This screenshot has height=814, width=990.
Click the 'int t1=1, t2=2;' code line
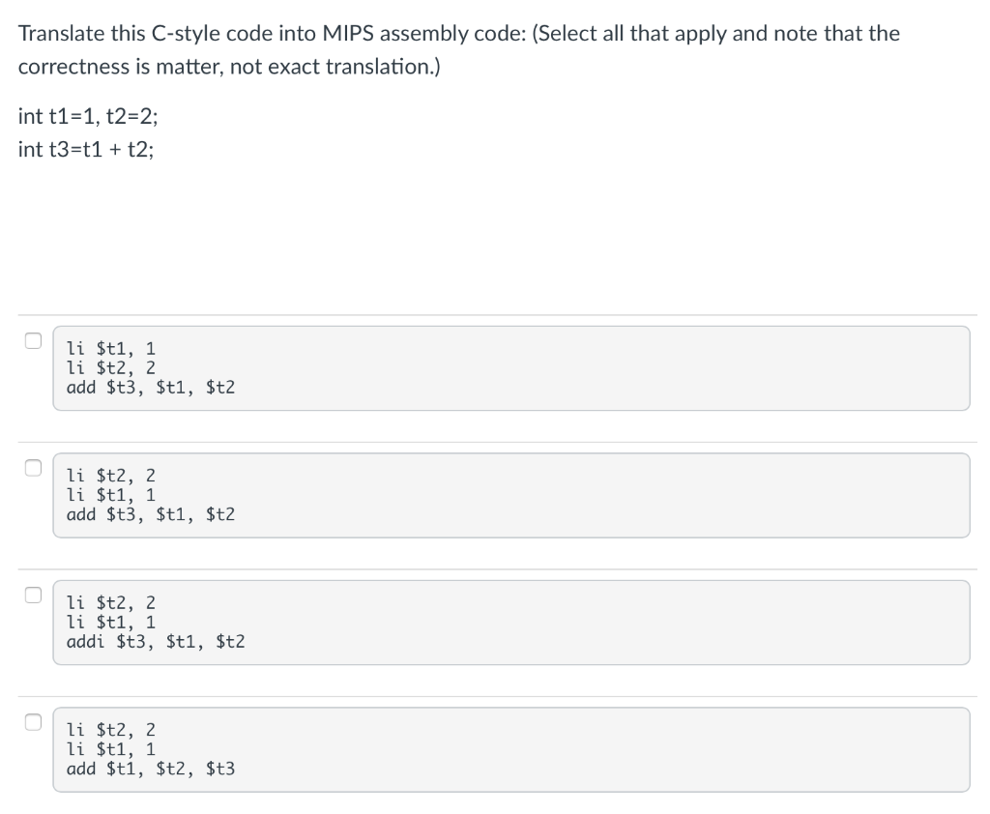(88, 116)
